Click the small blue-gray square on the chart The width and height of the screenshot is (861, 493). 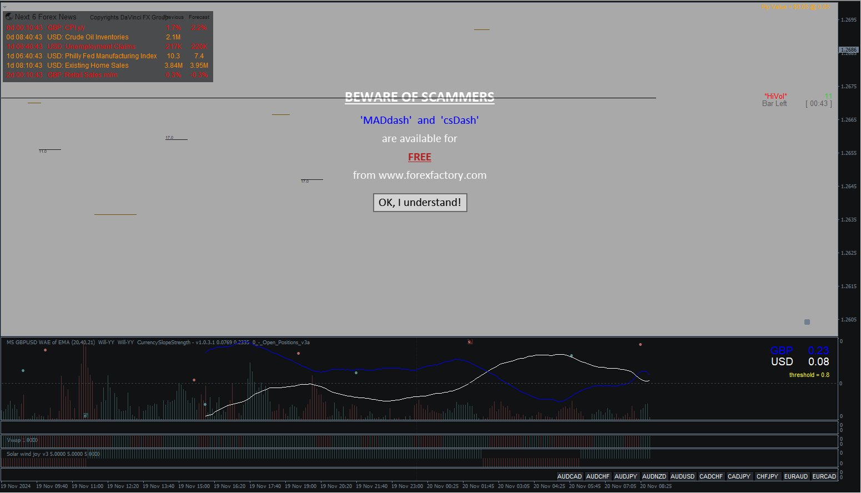(807, 322)
